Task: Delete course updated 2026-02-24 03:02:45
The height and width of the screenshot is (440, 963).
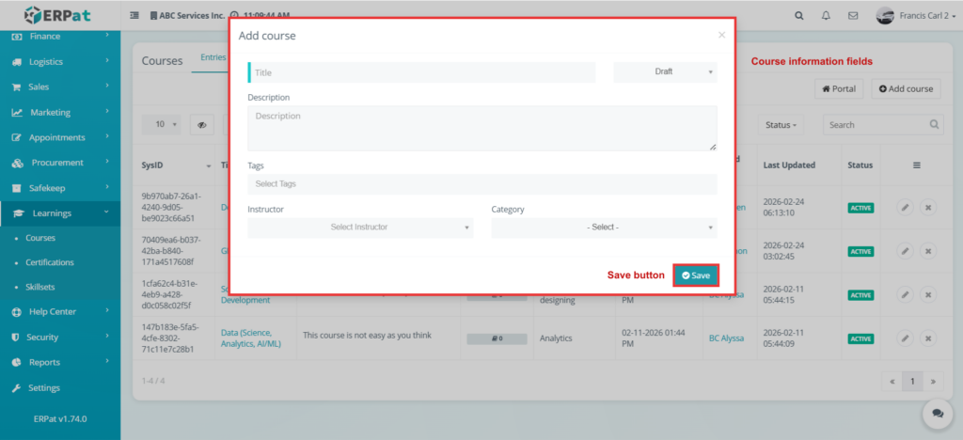Action: (x=928, y=251)
